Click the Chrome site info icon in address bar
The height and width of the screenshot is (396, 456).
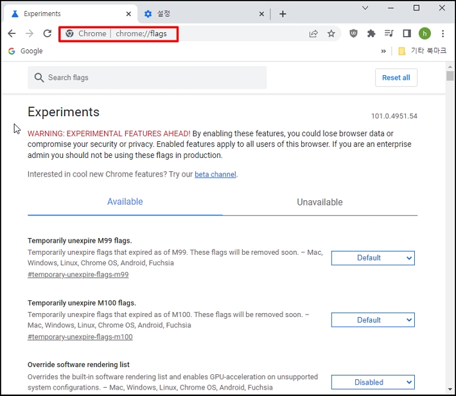pos(69,33)
